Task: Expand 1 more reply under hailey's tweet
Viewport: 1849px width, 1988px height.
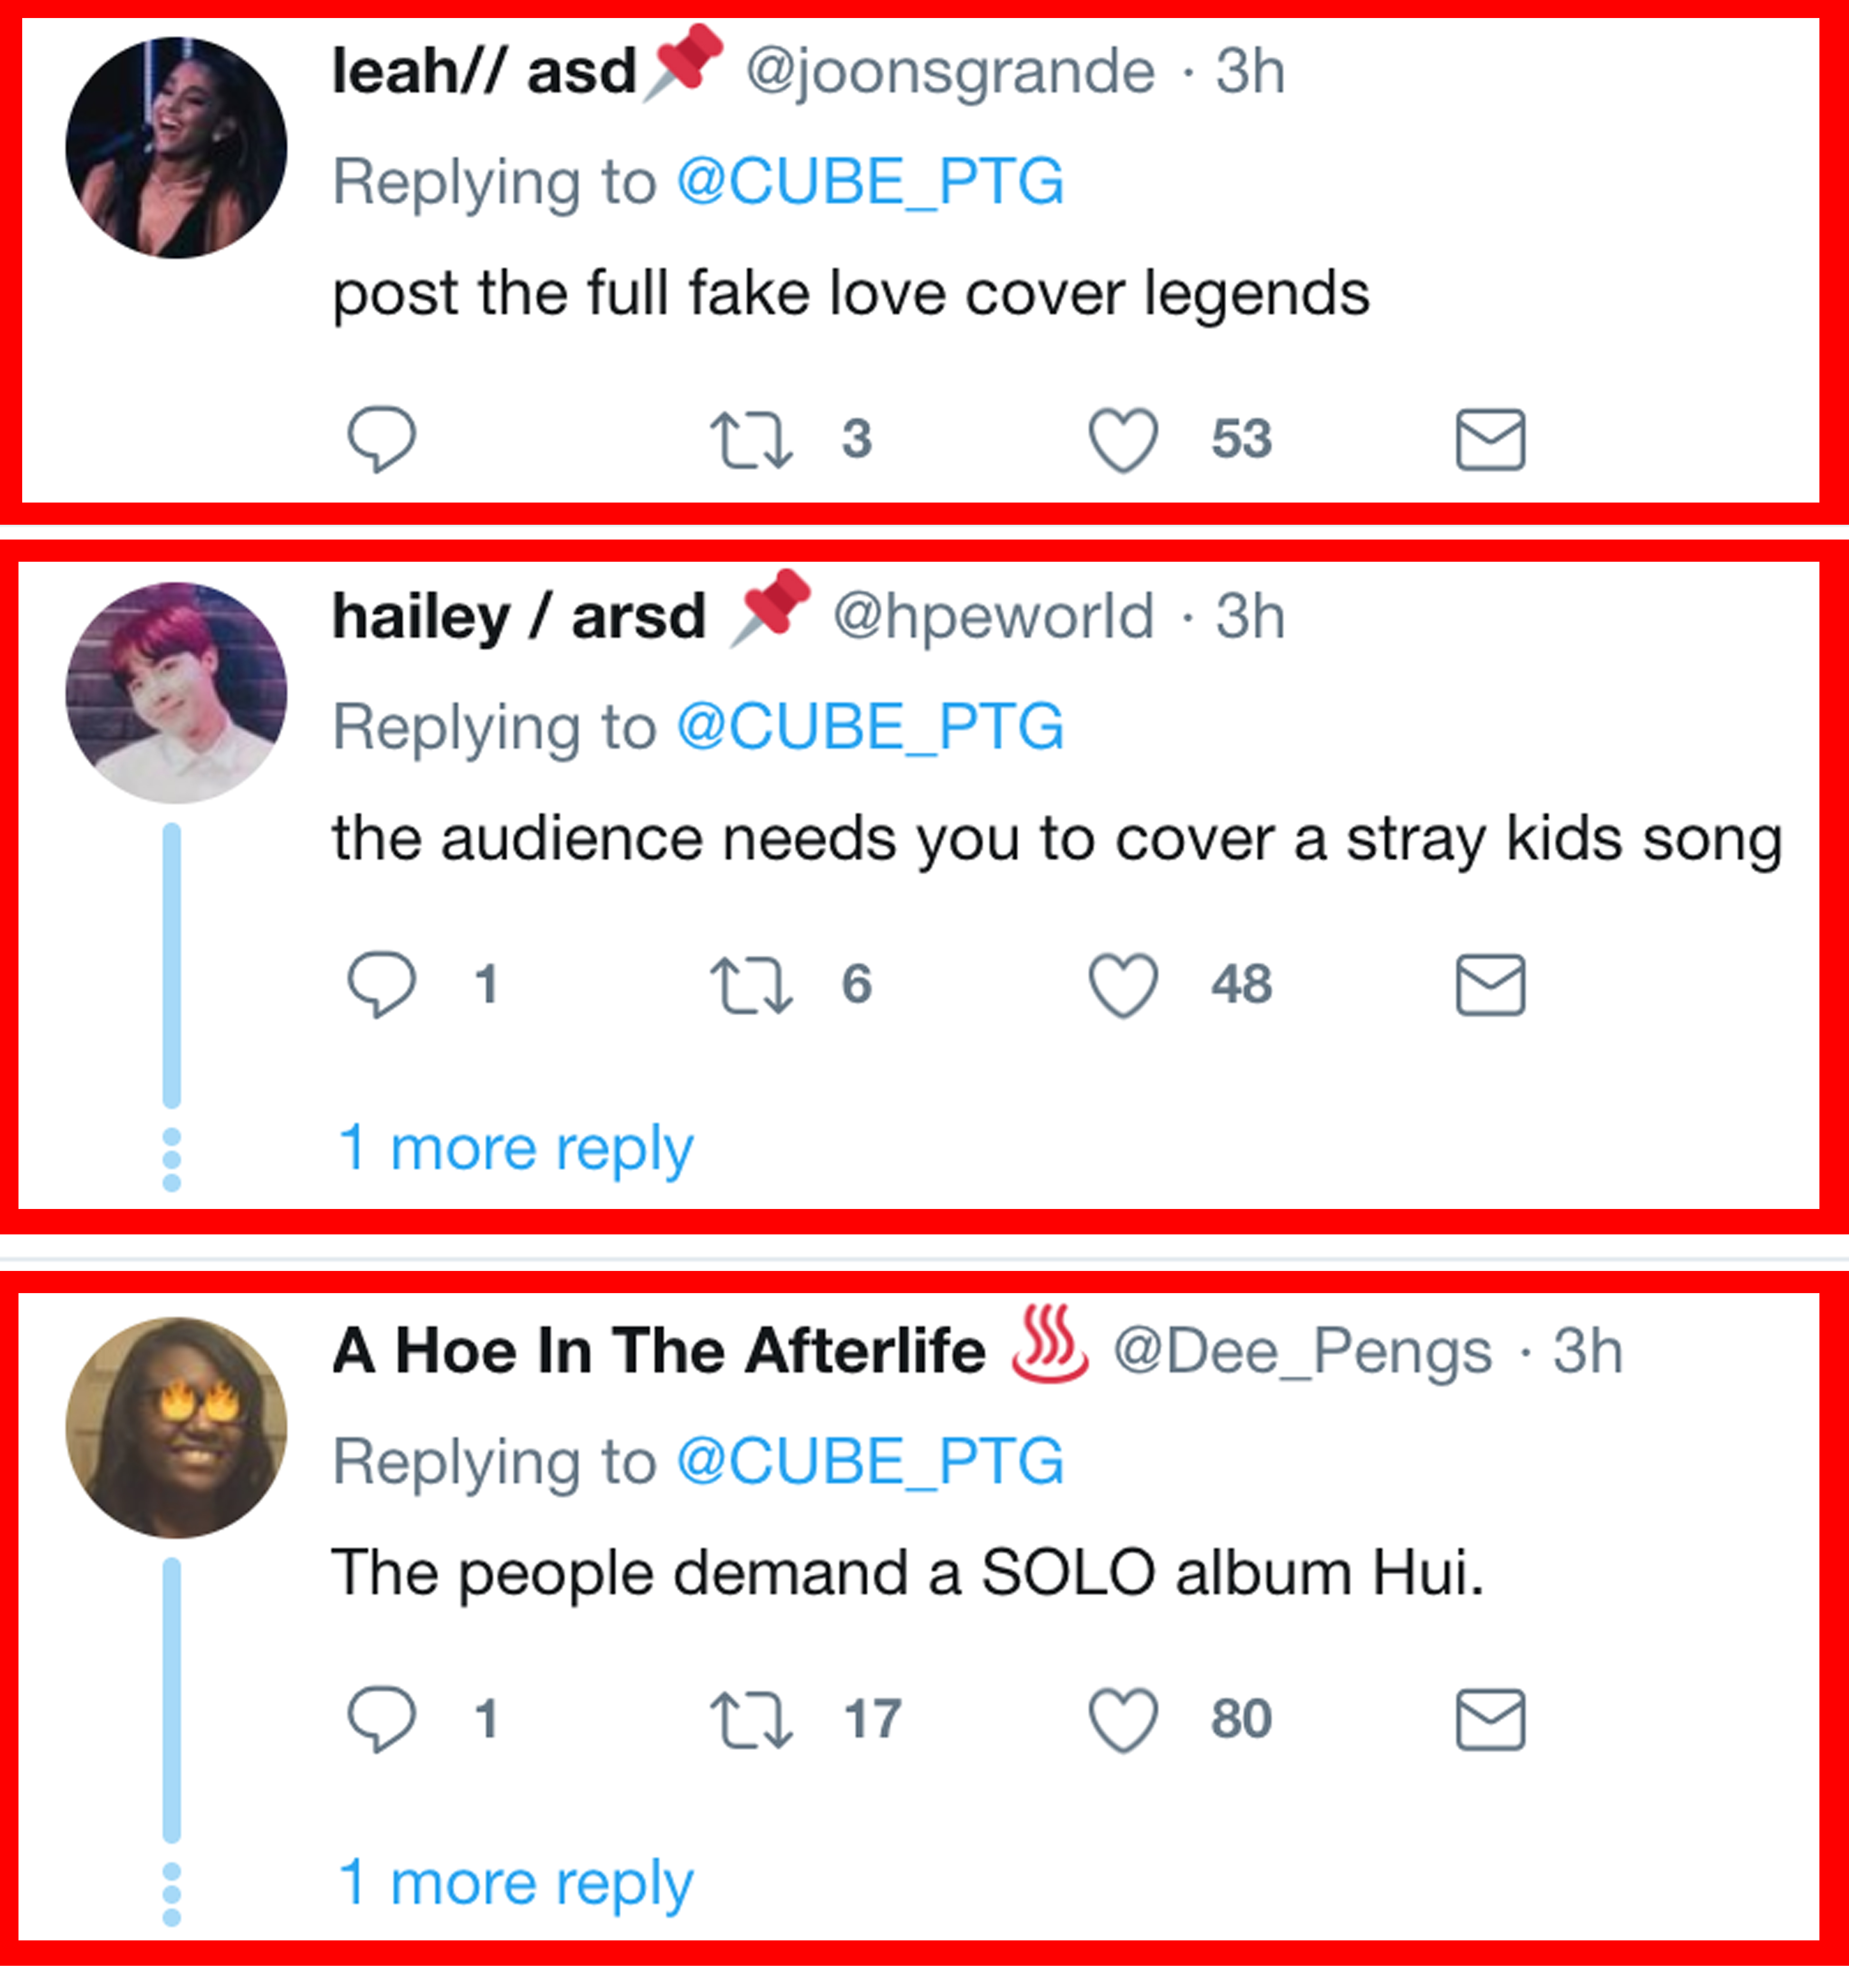Action: [x=516, y=1148]
